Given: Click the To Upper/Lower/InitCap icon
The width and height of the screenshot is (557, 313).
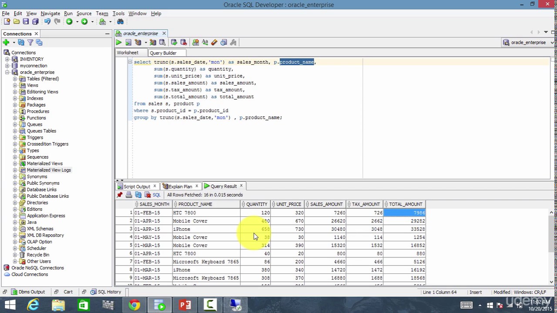Looking at the screenshot, I should [x=205, y=42].
